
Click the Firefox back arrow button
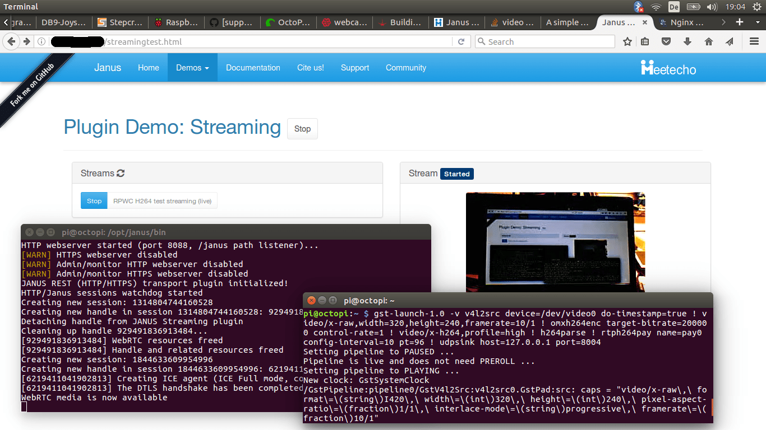click(x=12, y=41)
